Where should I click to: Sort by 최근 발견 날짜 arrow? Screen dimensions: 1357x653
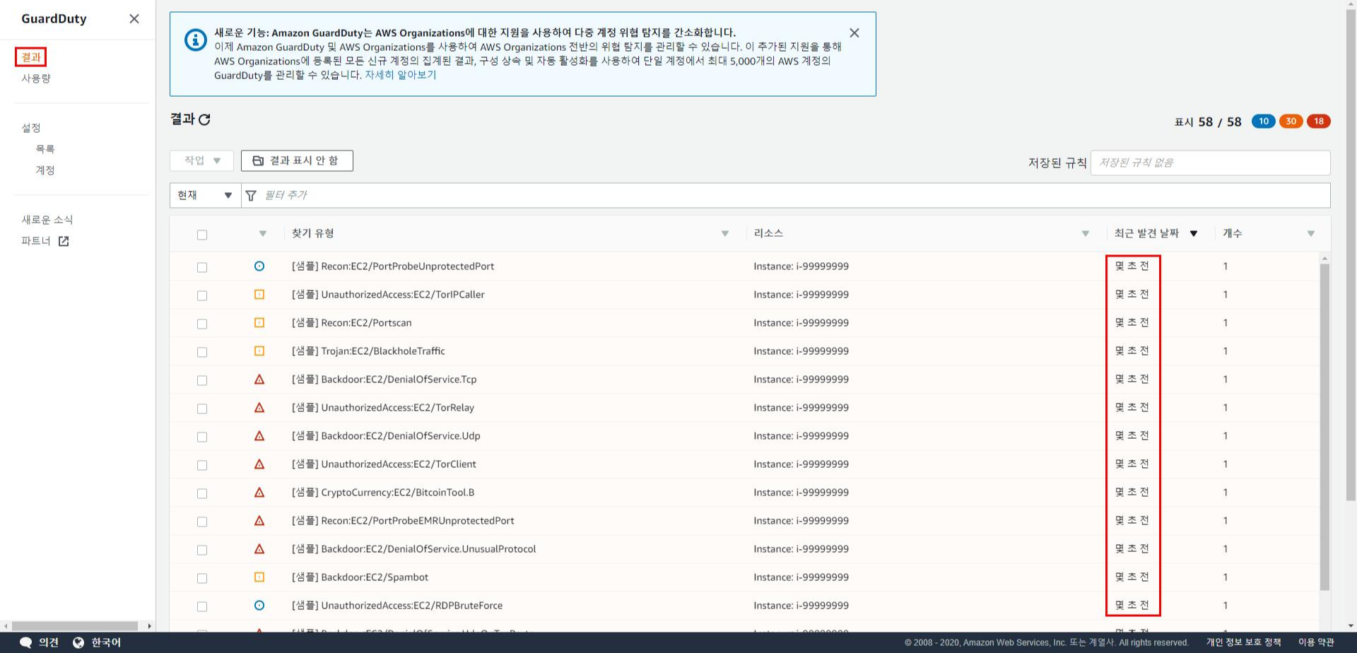pyautogui.click(x=1194, y=234)
